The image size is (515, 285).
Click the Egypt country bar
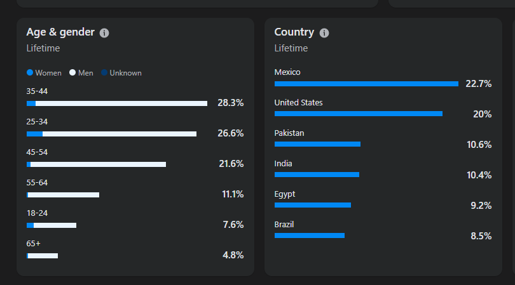point(313,205)
